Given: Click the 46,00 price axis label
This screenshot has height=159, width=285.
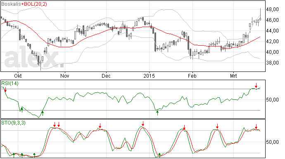Looking at the screenshot, I should point(272,20).
